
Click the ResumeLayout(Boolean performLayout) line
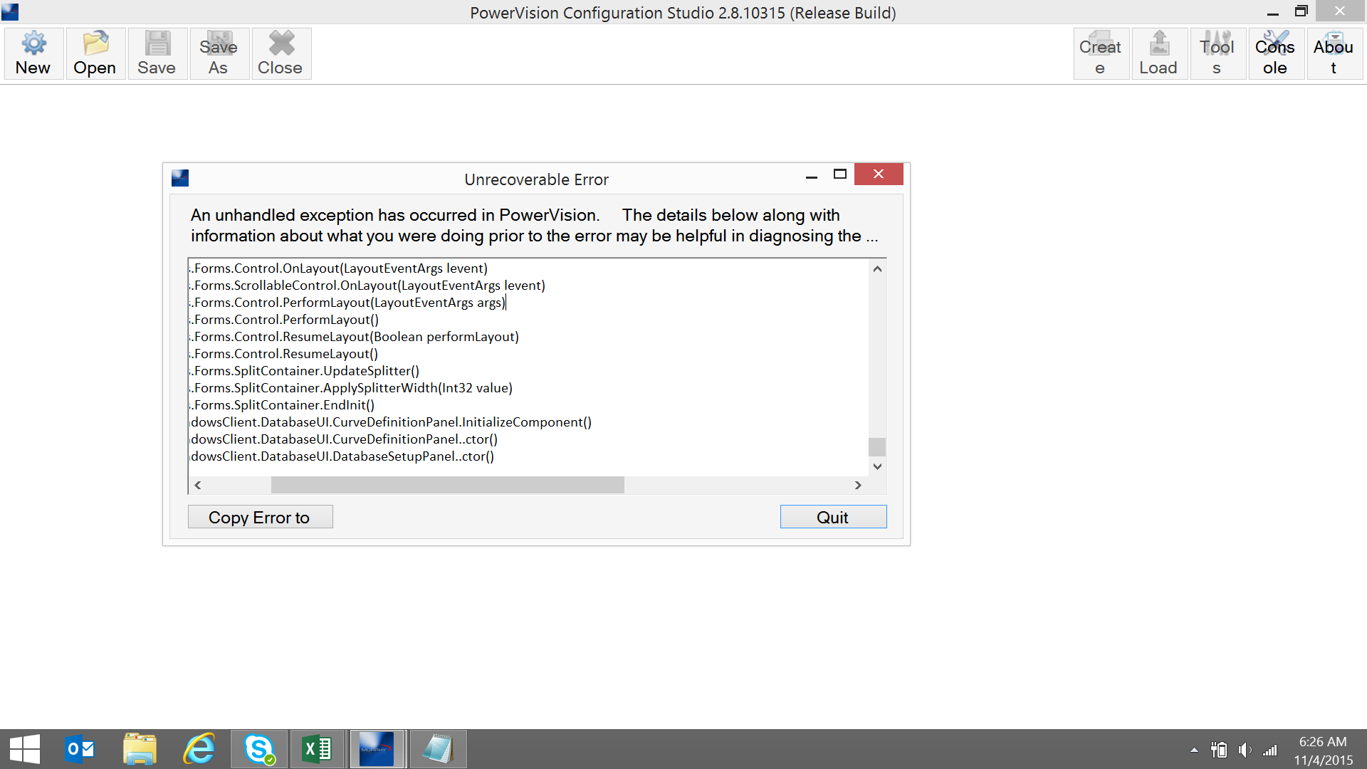tap(354, 337)
